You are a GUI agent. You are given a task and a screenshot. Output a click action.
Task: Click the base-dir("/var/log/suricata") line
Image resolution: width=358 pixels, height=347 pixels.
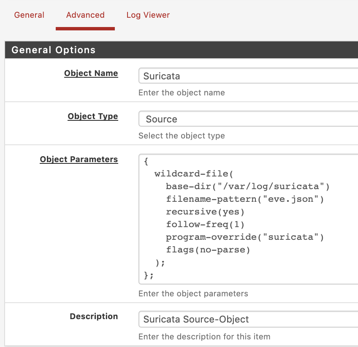pyautogui.click(x=248, y=187)
